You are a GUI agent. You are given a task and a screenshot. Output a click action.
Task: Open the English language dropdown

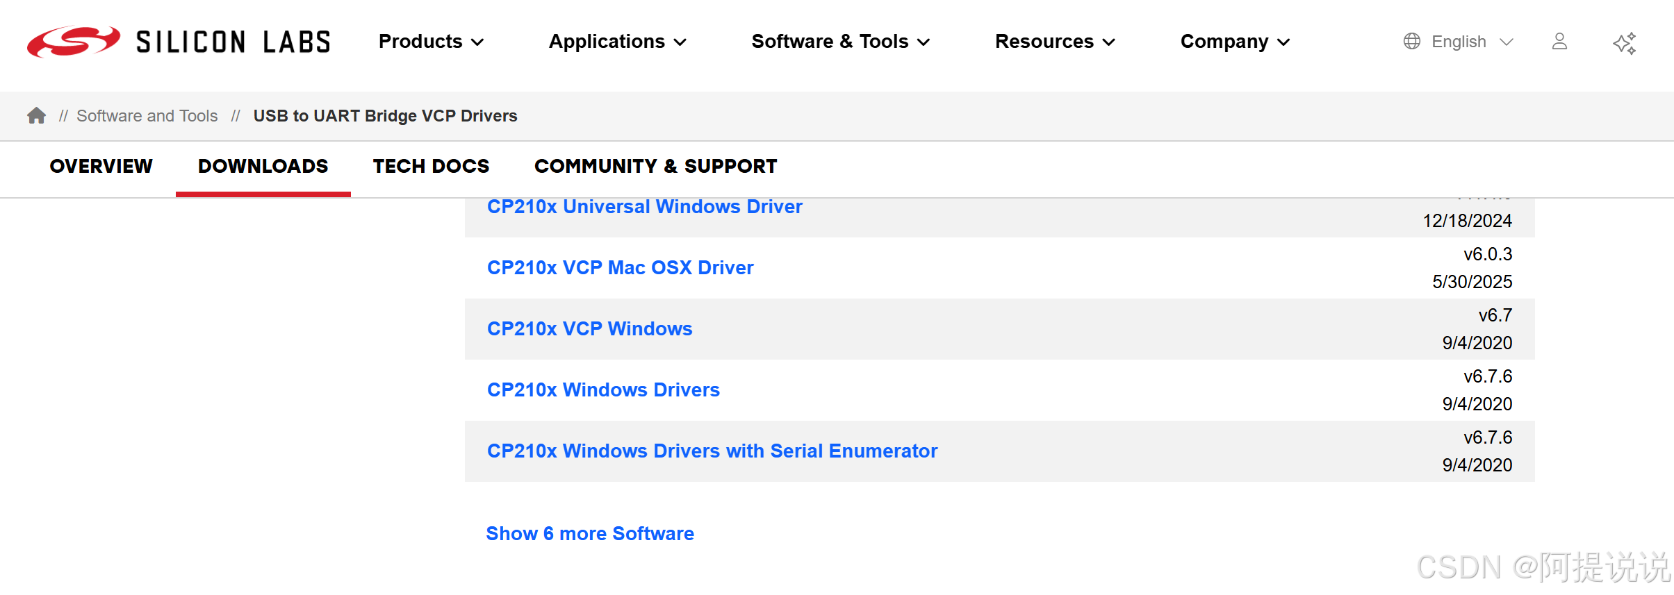(1472, 42)
